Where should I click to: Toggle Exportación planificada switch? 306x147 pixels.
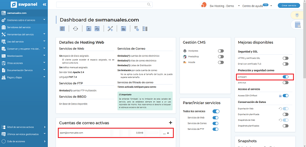coord(286,114)
